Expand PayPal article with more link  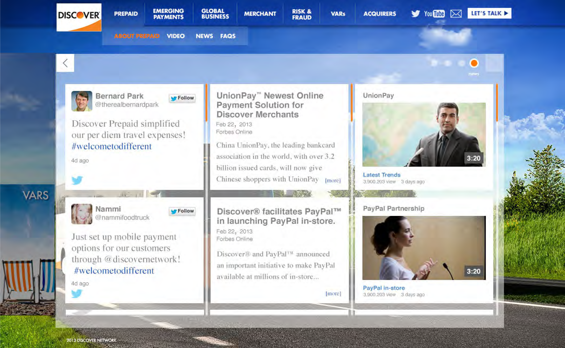pyautogui.click(x=333, y=293)
